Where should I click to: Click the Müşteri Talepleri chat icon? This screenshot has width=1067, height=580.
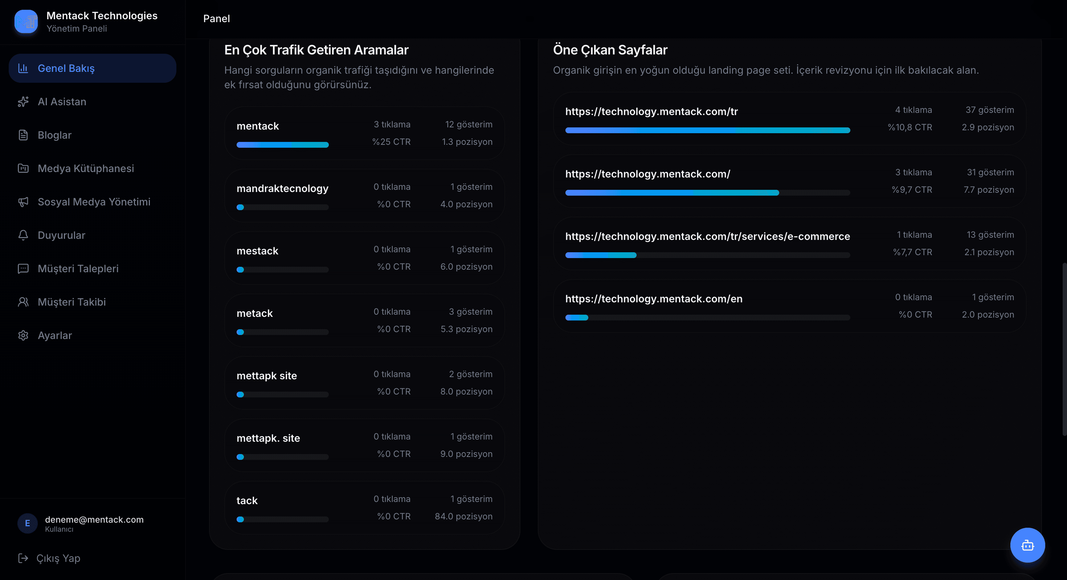[x=23, y=269]
